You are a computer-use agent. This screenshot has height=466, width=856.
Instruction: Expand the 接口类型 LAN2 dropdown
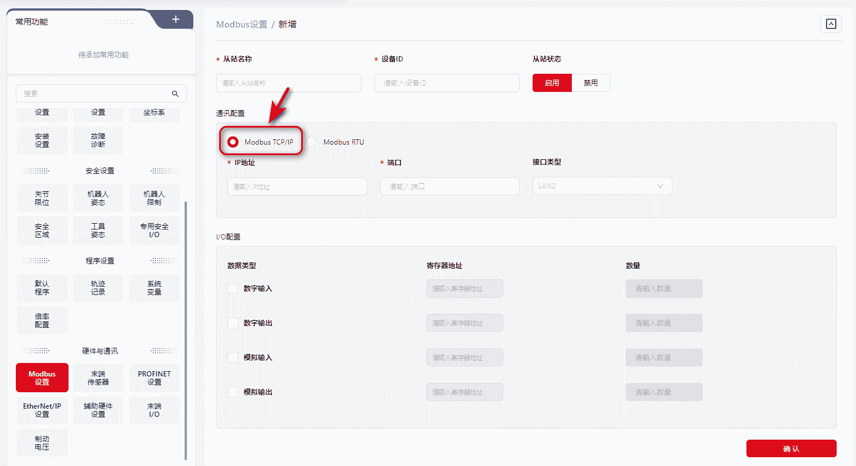tap(602, 186)
